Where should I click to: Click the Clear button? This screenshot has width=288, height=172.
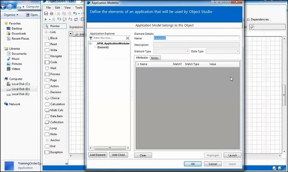tap(143, 155)
